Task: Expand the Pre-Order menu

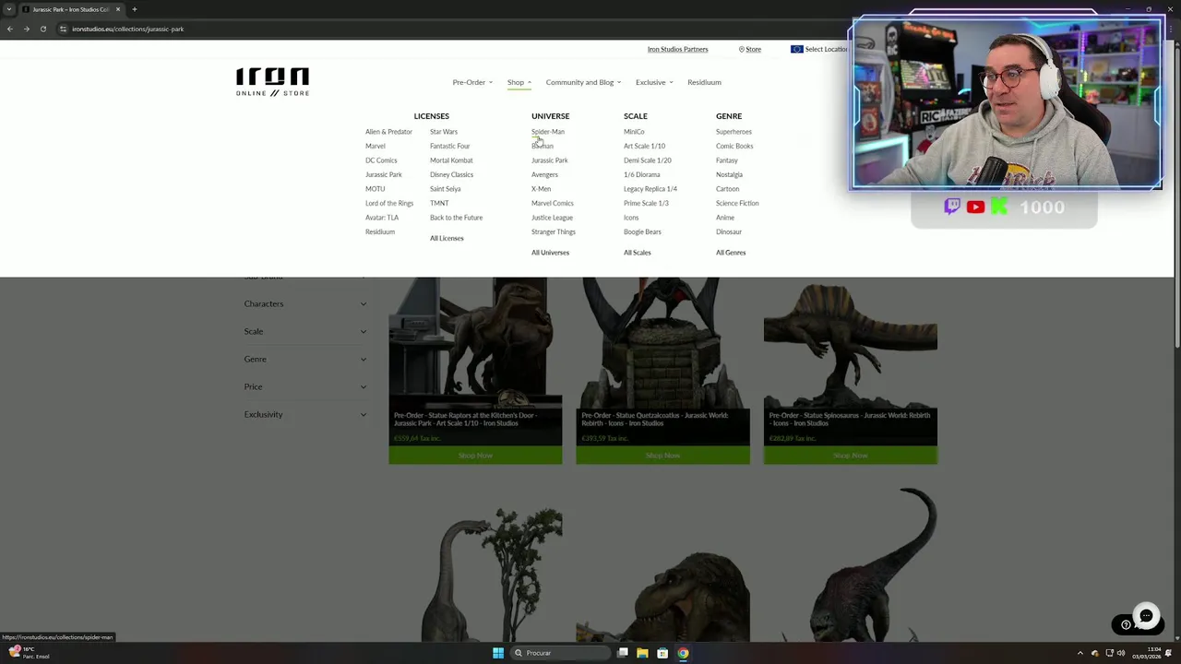Action: (472, 82)
